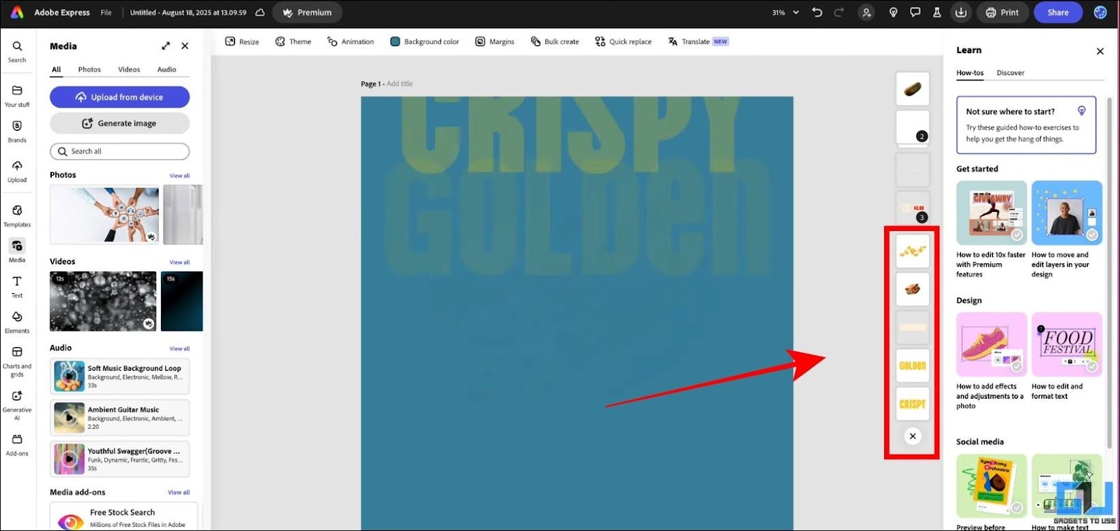Switch to the Videos media tab

pos(129,69)
